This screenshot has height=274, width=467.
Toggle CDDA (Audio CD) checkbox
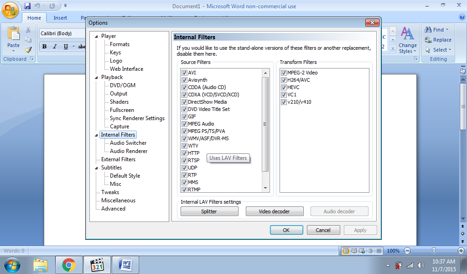tap(184, 87)
